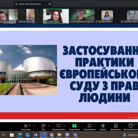Open the Участники participants panel
Viewport: 138px width, 138px height.
[26, 127]
